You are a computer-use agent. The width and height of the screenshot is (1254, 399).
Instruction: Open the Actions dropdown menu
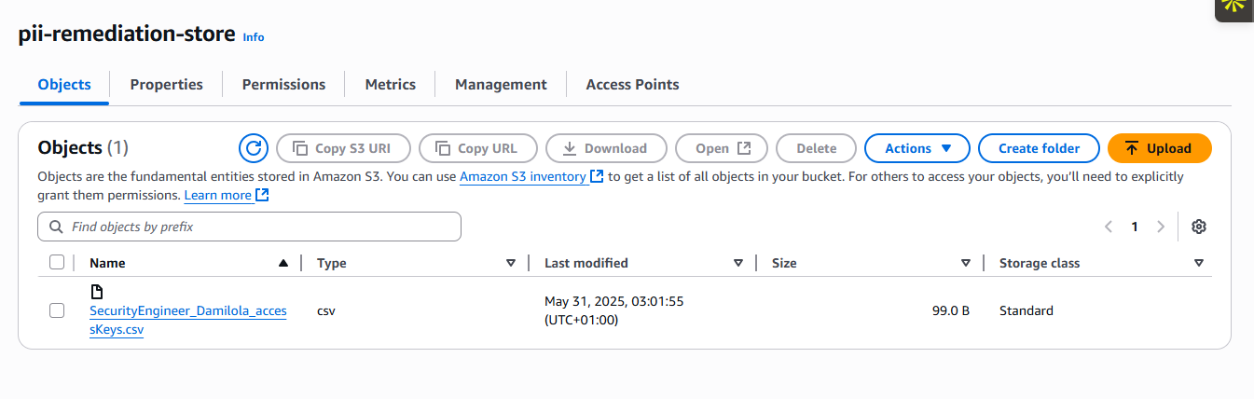pos(917,148)
